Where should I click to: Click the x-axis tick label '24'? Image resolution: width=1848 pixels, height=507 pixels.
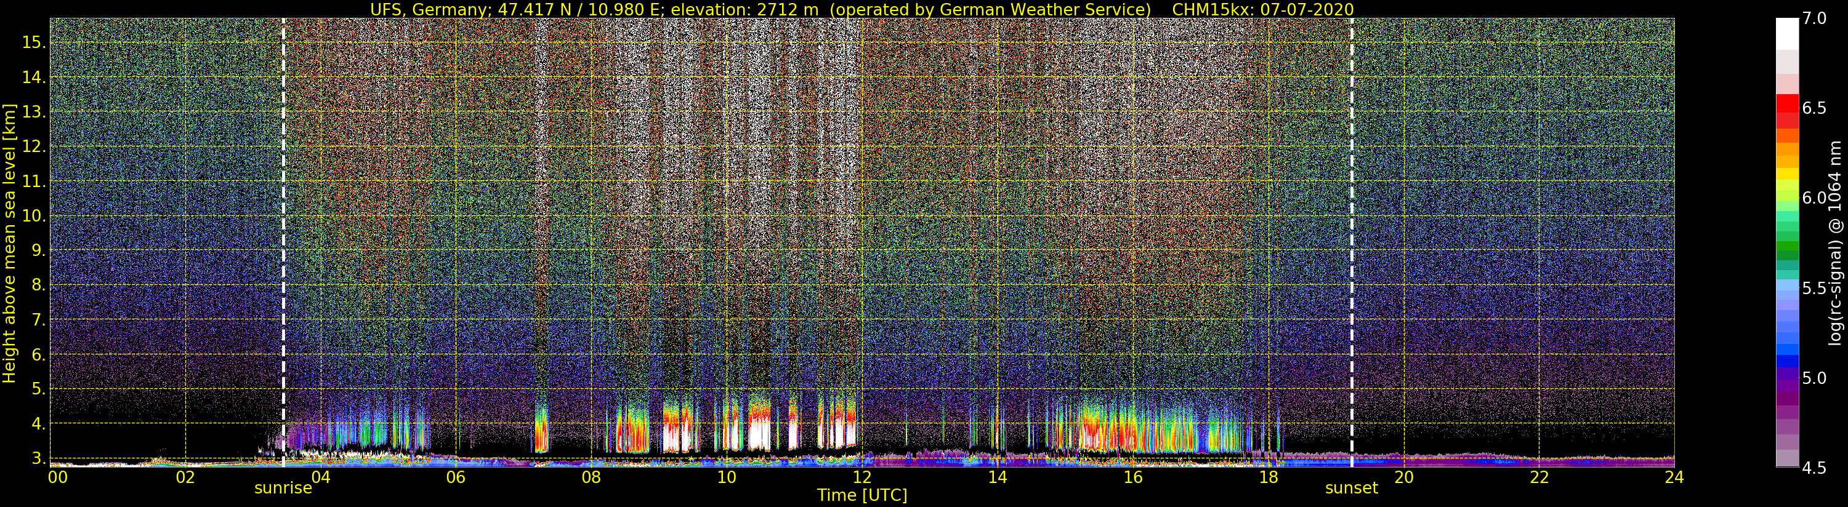1674,477
